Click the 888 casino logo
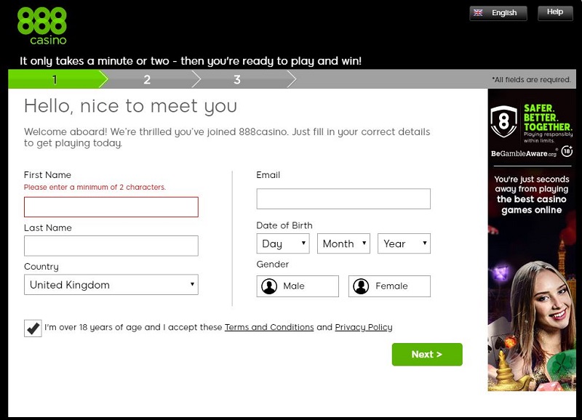 pos(42,26)
